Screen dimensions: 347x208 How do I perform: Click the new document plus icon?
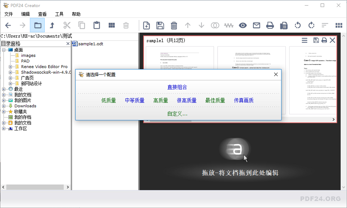coord(147,25)
